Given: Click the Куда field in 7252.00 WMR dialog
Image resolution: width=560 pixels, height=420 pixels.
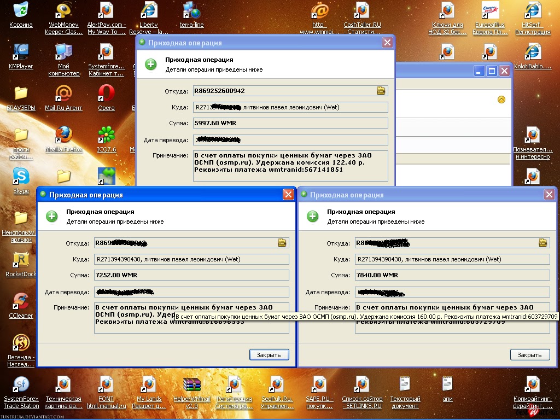Looking at the screenshot, I should (x=191, y=259).
